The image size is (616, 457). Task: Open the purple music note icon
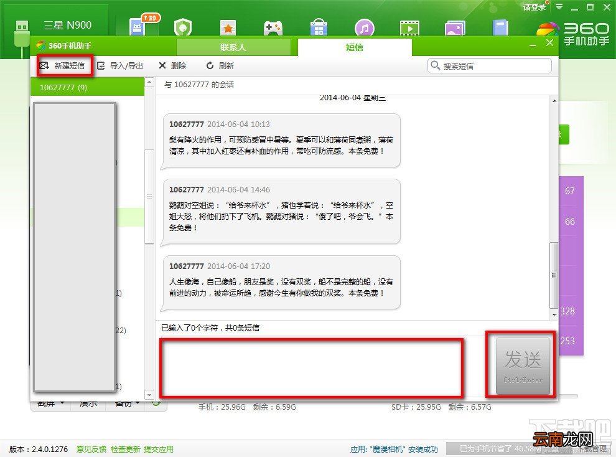pos(364,27)
